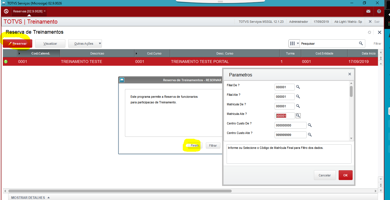Close the Reservas tab with its x
The width and height of the screenshot is (390, 200).
[45, 11]
